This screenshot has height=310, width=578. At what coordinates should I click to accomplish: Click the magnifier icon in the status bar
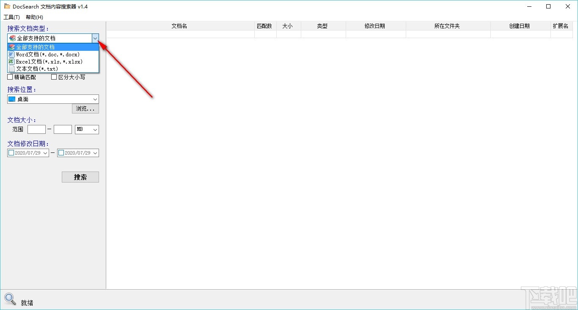[x=10, y=299]
